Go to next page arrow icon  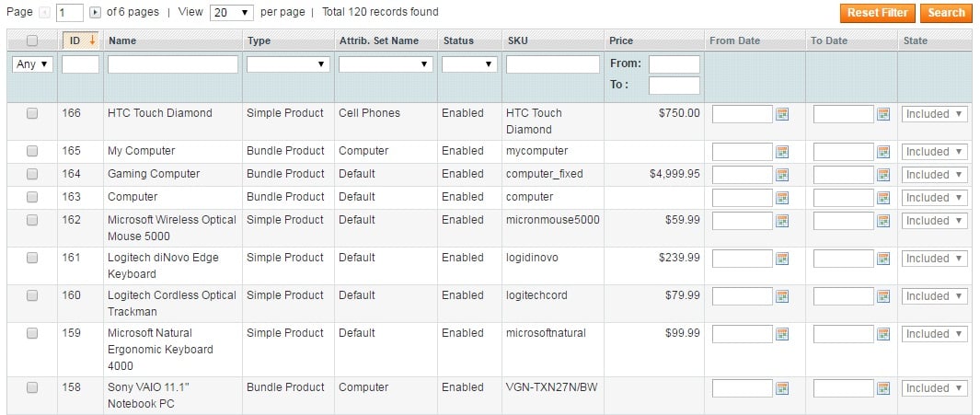(x=95, y=13)
